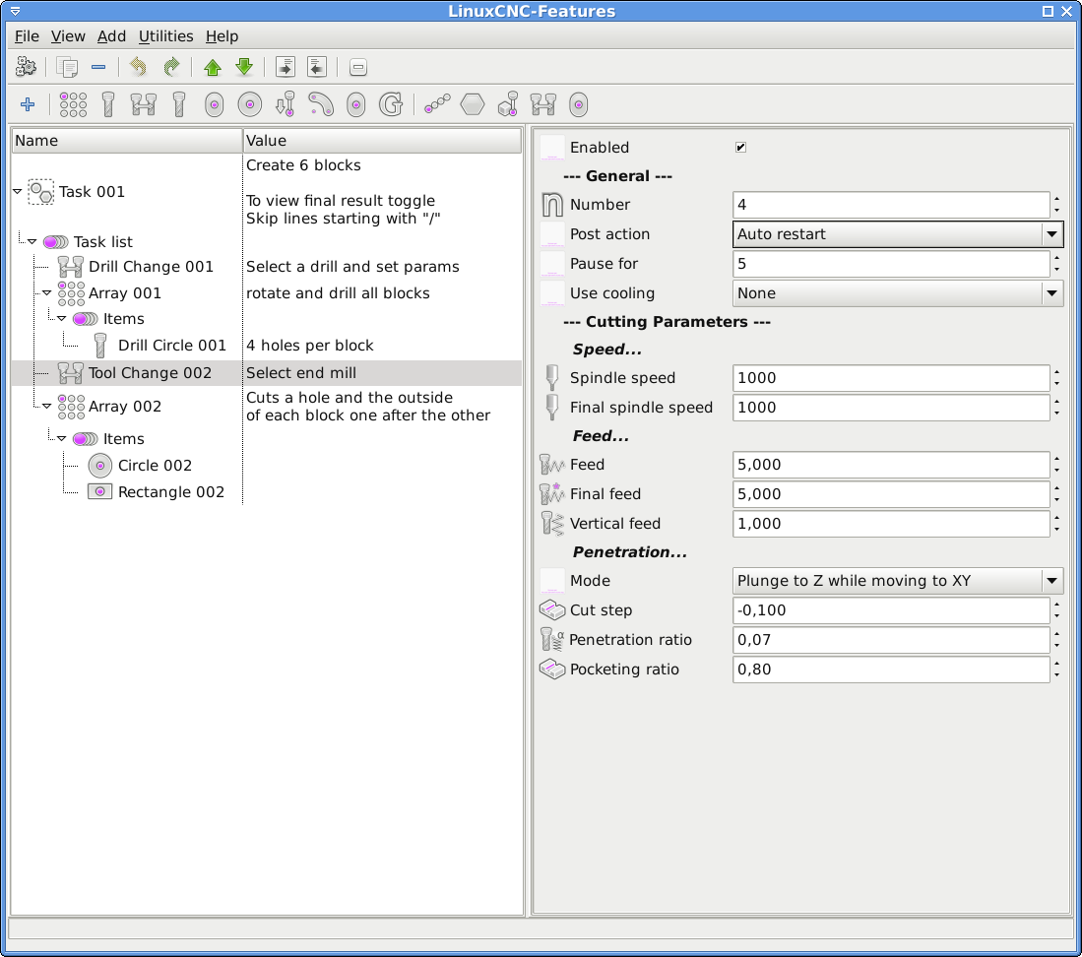1082x957 pixels.
Task: Click the Vertical feed field
Action: tap(891, 525)
